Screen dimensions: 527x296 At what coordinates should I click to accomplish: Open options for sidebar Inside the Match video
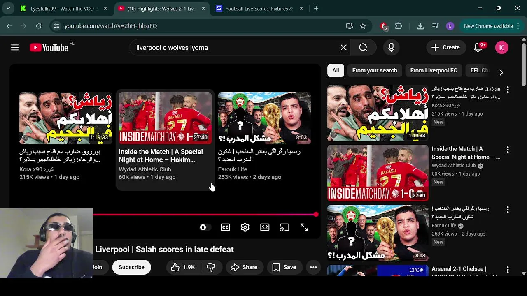click(508, 150)
